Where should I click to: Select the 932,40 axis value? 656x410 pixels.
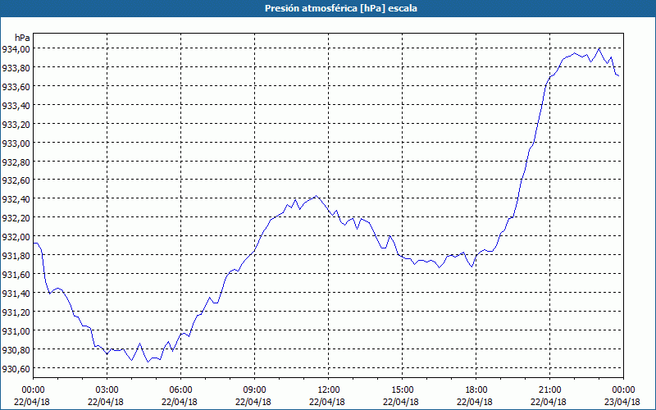pyautogui.click(x=16, y=199)
